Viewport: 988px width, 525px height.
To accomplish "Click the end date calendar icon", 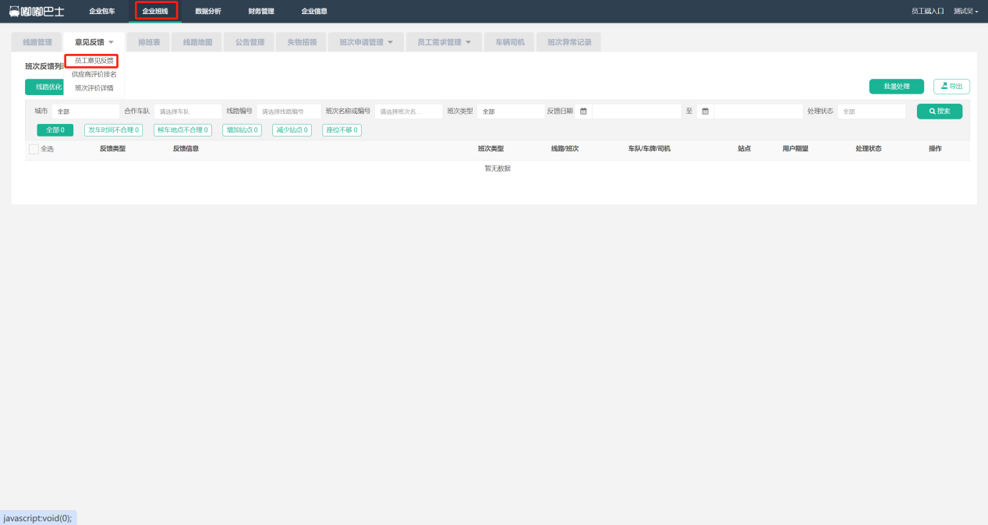I will pyautogui.click(x=705, y=112).
